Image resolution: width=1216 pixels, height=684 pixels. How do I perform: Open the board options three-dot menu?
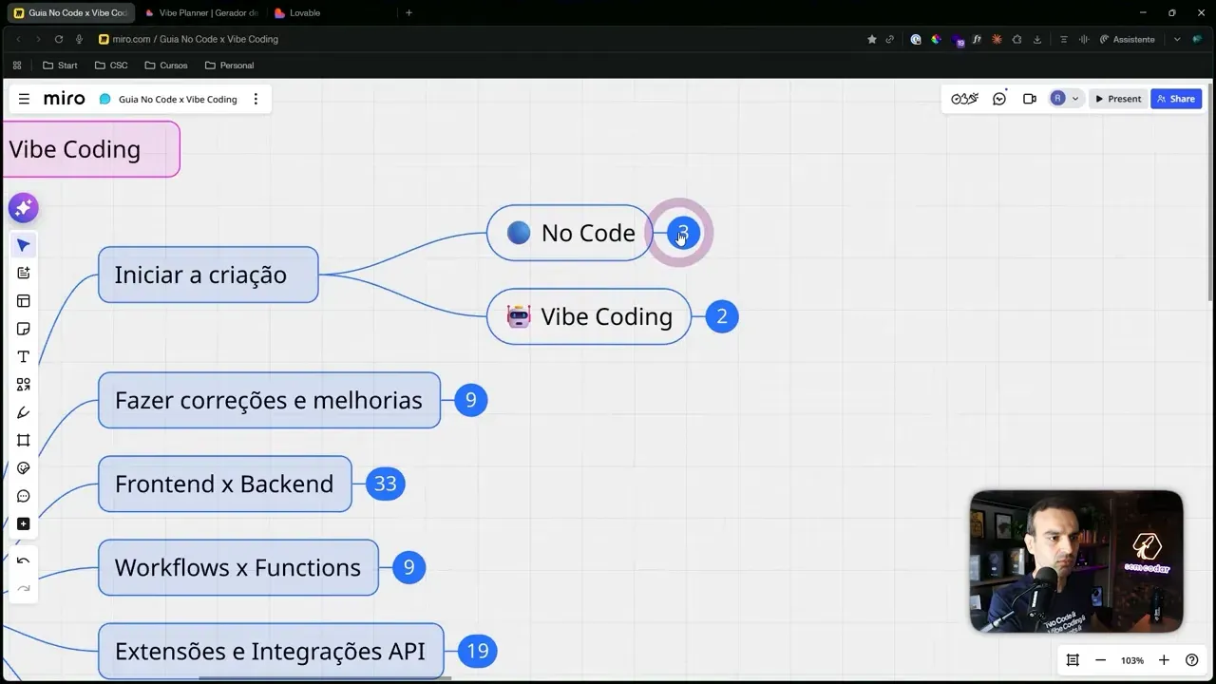(256, 98)
